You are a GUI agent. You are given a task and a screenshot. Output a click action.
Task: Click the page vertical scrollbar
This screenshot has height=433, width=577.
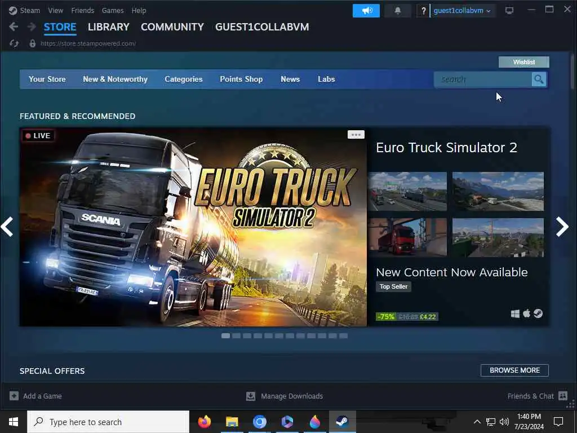572,72
